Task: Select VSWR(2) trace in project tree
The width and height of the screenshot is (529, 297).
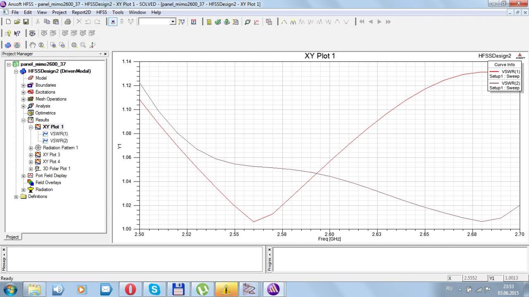Action: pos(59,141)
